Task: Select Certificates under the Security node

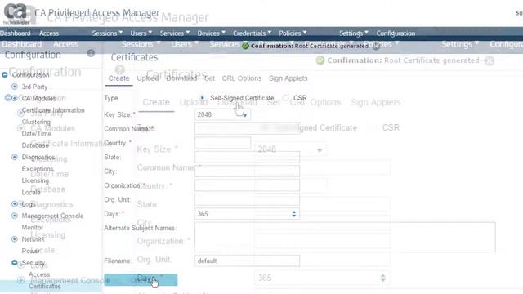Action: click(x=44, y=286)
